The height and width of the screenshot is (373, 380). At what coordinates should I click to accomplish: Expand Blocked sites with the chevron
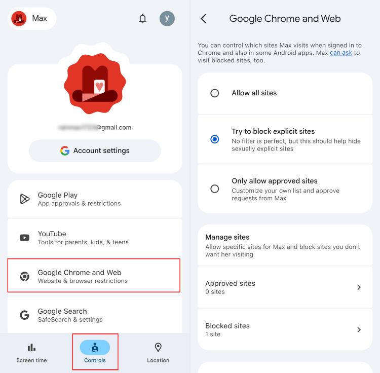point(359,329)
